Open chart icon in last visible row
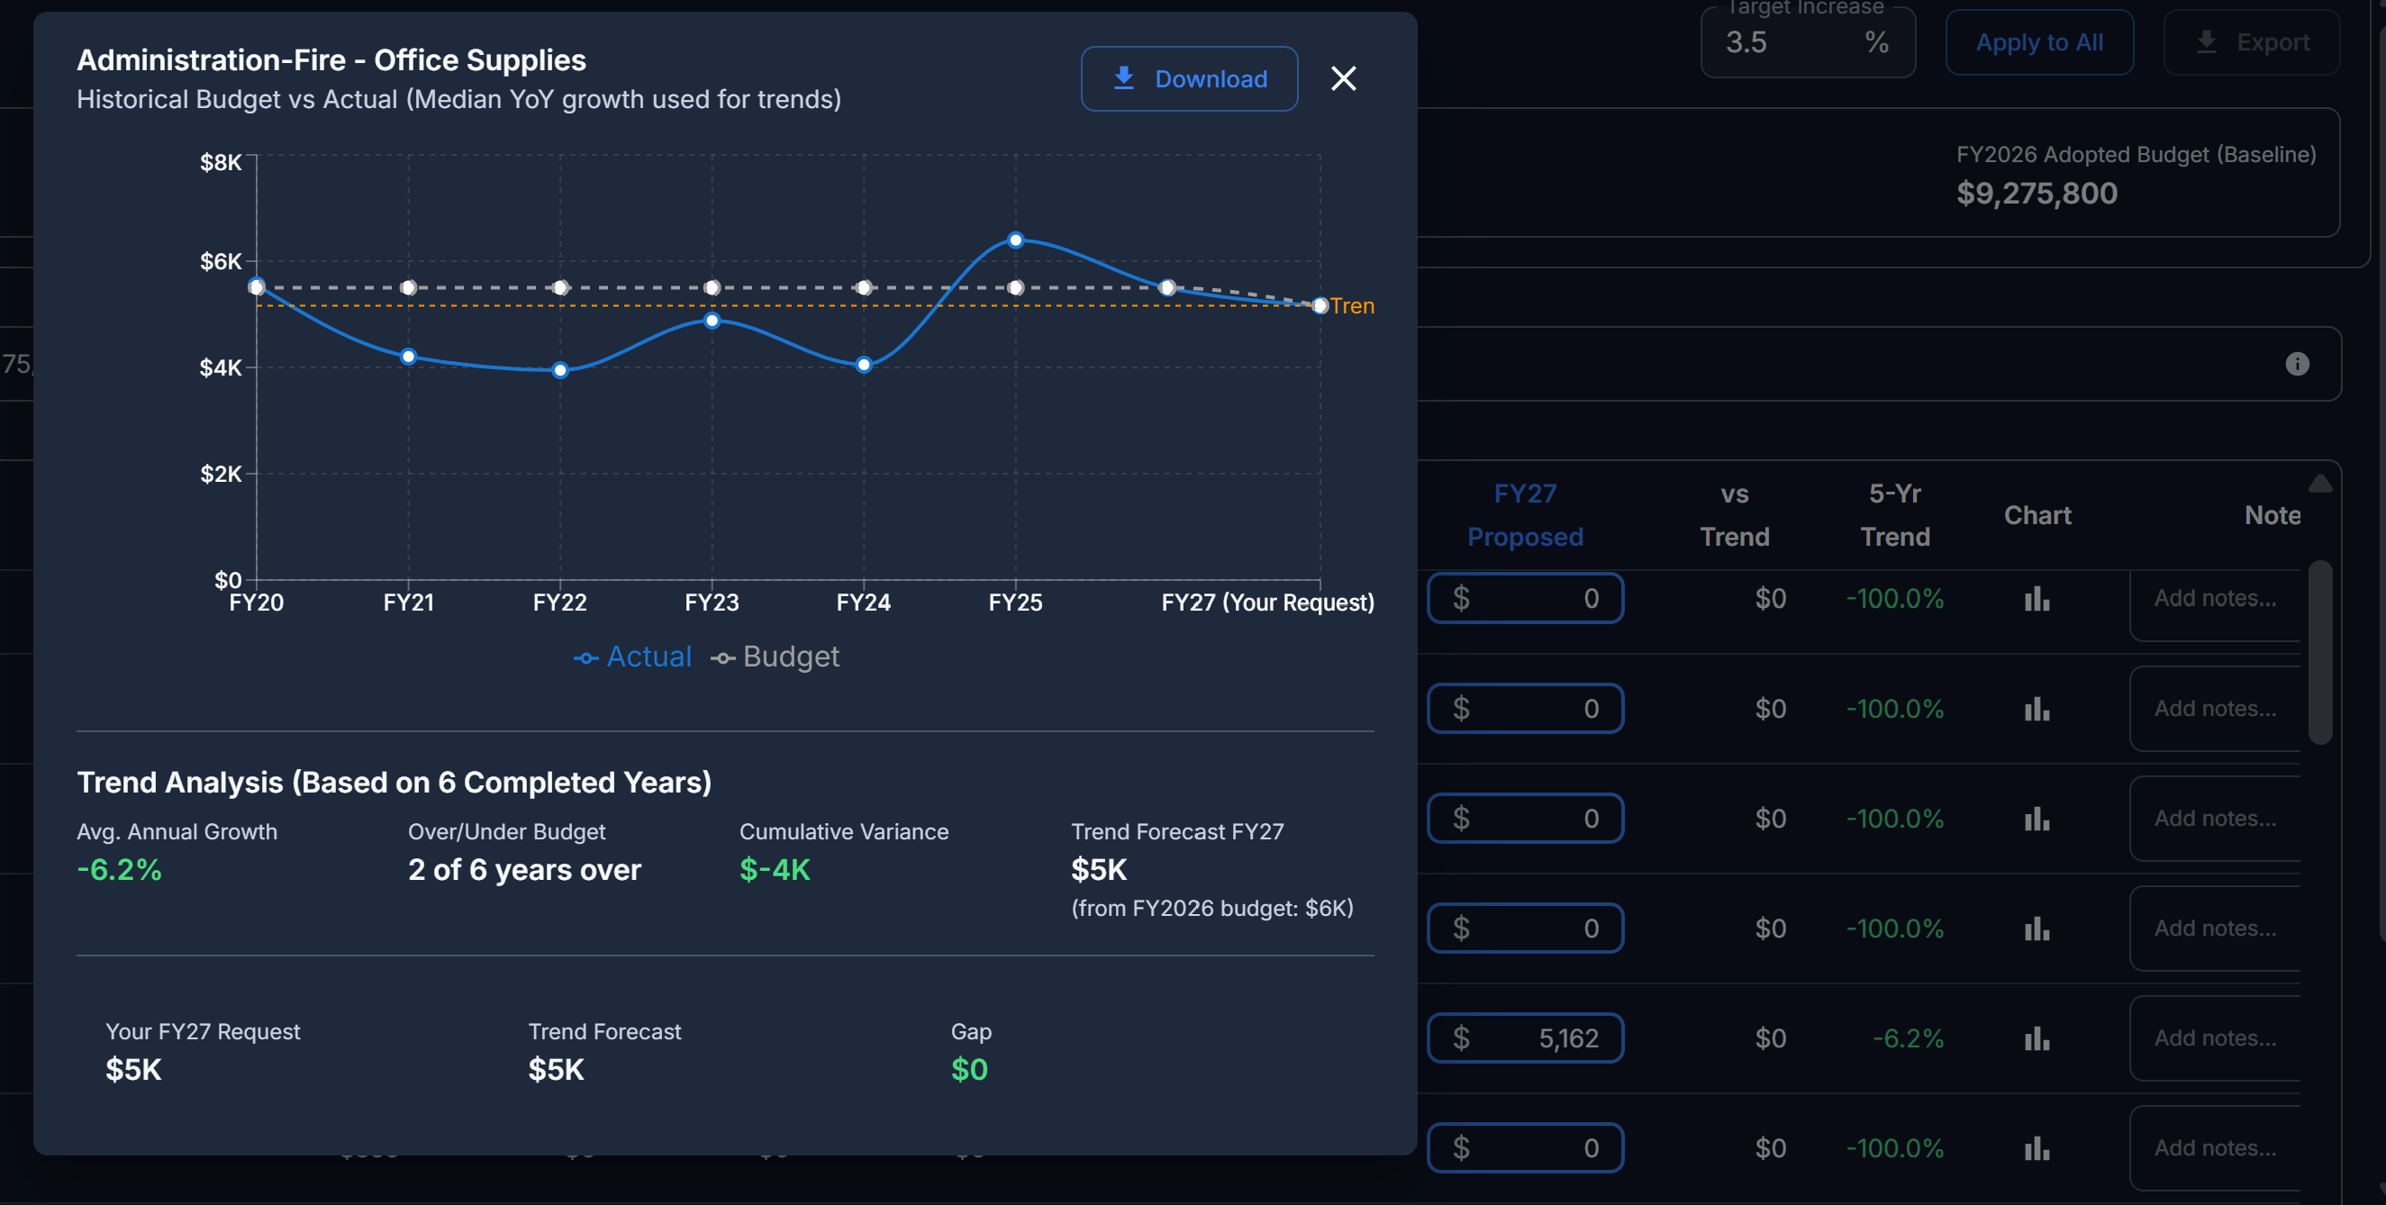Screen dimensions: 2386x1205 (2036, 1148)
